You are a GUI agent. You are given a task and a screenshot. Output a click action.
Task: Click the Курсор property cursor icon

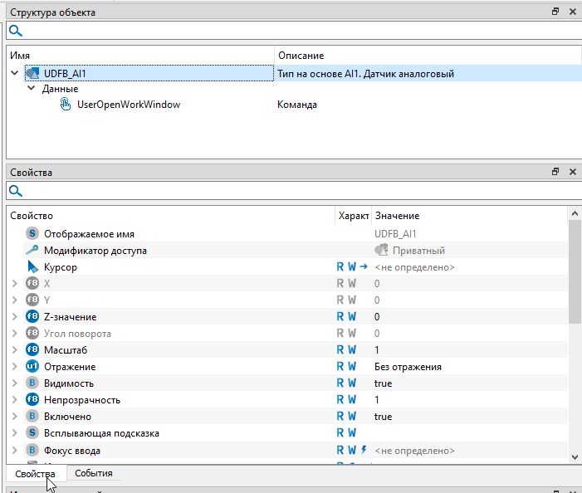tap(32, 267)
